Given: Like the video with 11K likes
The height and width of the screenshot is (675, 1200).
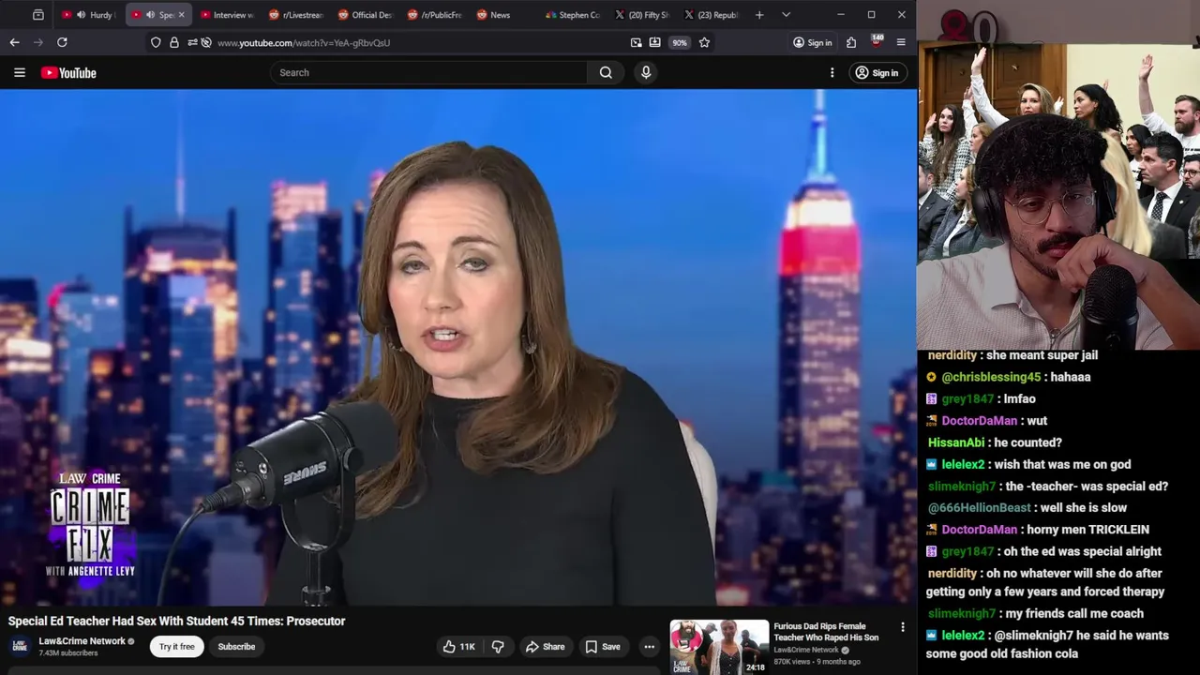Looking at the screenshot, I should click(459, 646).
